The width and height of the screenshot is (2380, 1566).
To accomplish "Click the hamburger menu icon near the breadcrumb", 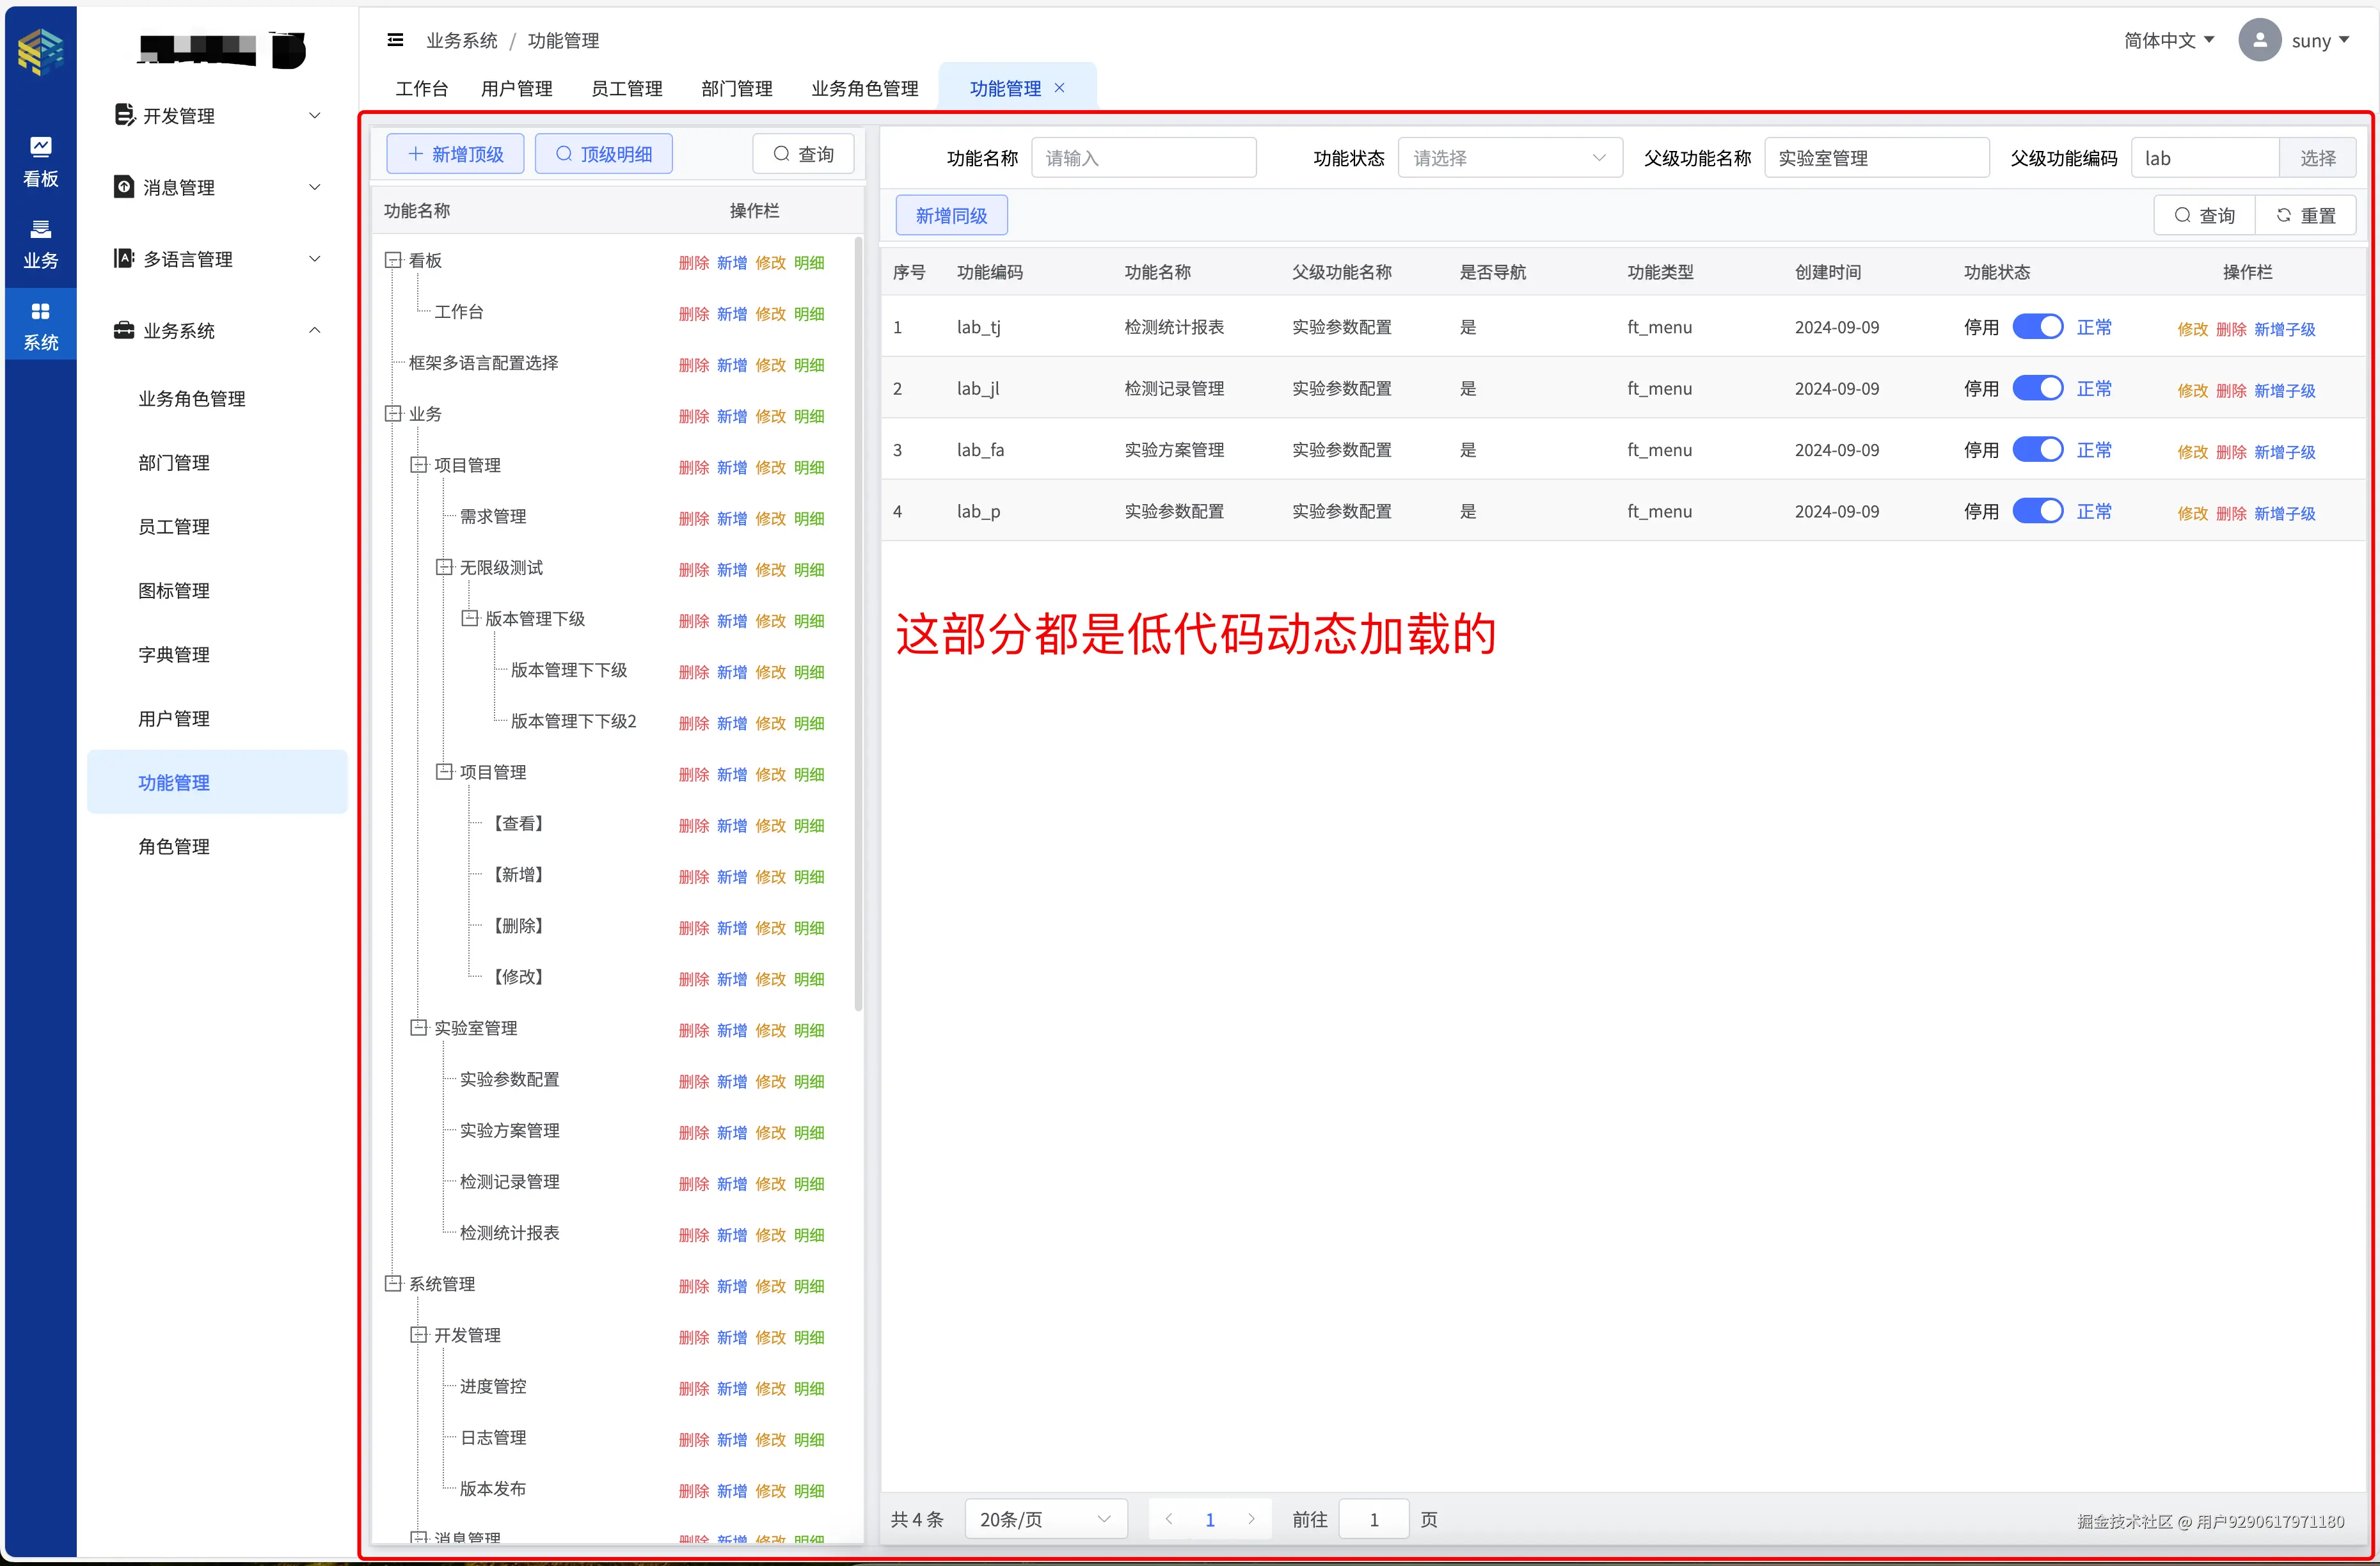I will [x=396, y=39].
